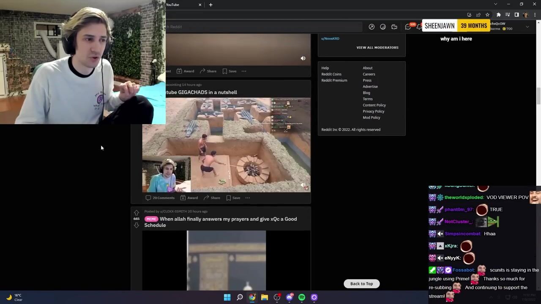541x304 pixels.
Task: Click the MEME flair tag
Action: (151, 219)
